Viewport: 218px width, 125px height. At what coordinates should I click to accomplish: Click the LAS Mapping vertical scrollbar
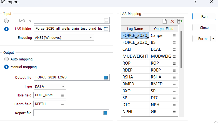pos(181,50)
